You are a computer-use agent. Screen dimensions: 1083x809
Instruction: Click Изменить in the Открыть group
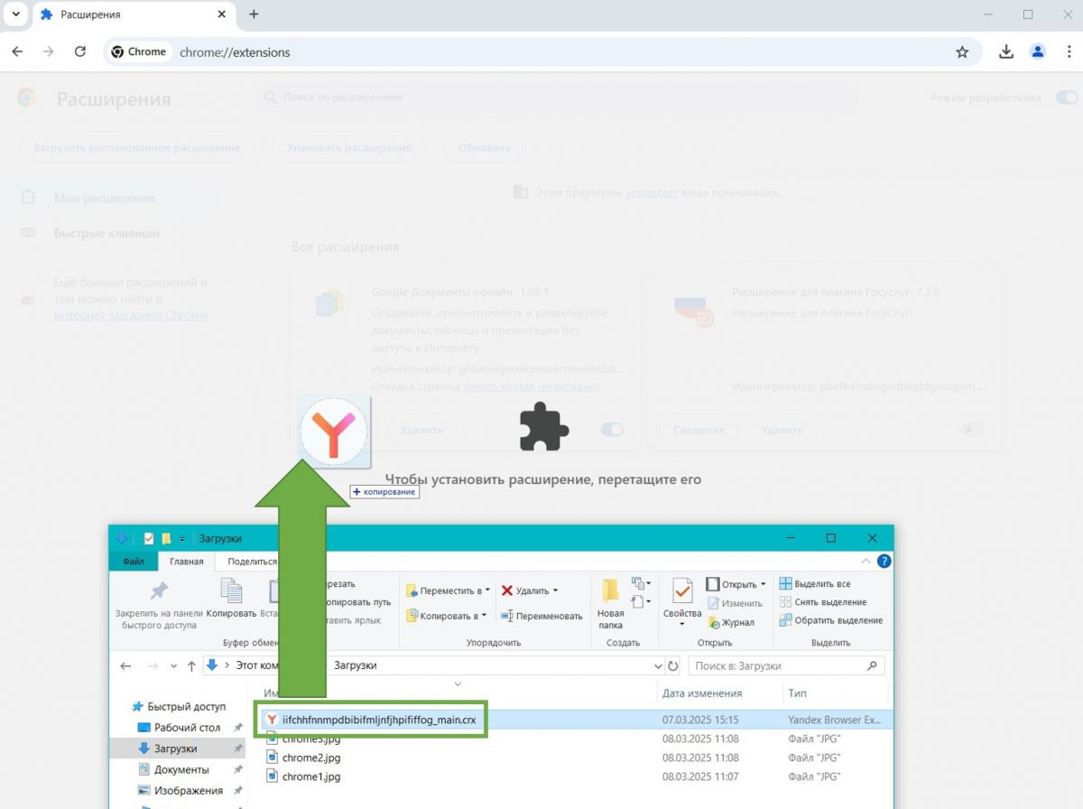click(x=735, y=603)
